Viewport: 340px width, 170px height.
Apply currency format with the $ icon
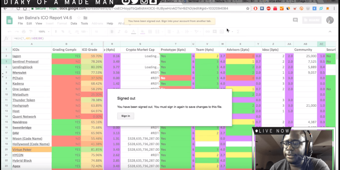(55, 31)
